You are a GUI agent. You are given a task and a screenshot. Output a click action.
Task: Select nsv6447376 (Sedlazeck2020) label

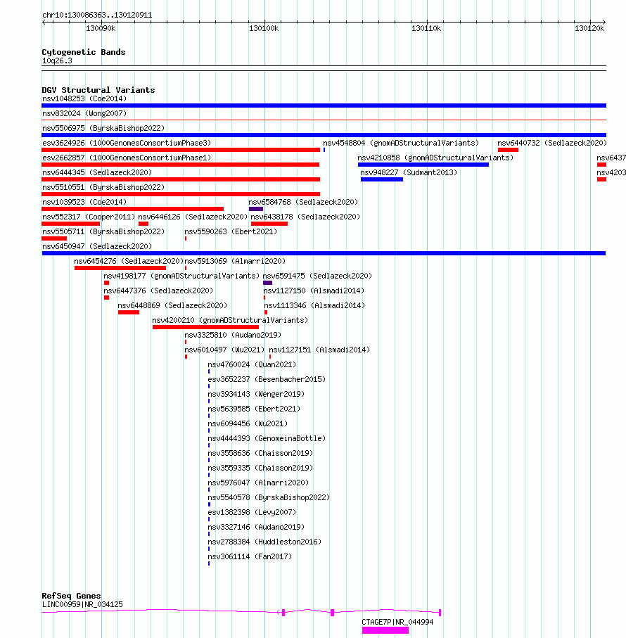point(158,291)
